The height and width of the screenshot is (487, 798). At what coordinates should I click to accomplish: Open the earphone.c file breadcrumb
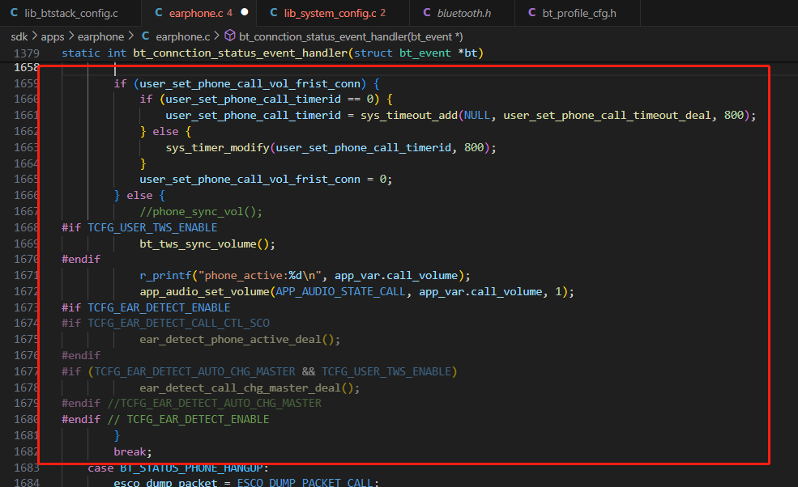coord(183,36)
